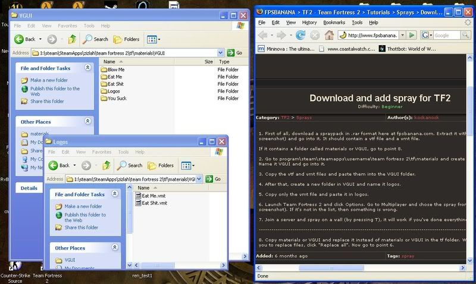Screen dimensions: 476x284
Task: Open Favorites menu in VGUI window
Action: 67,26
